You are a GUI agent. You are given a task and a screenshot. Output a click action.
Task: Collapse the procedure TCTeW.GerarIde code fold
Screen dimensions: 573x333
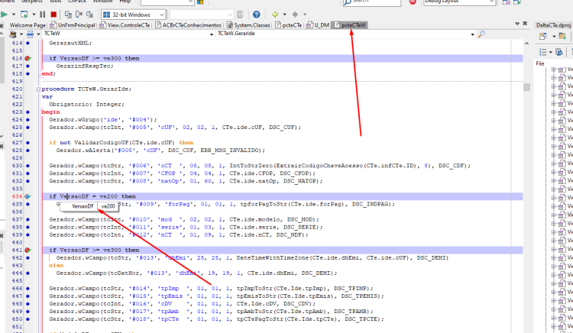click(38, 89)
